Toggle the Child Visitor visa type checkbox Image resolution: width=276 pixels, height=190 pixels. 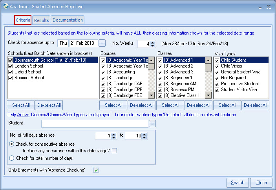[x=218, y=66]
